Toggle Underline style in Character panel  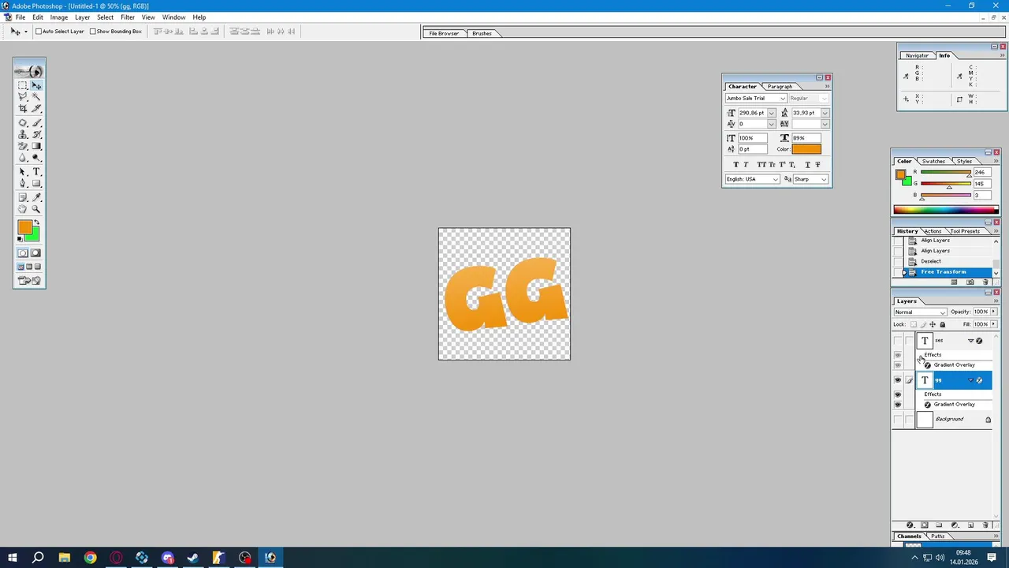[807, 164]
